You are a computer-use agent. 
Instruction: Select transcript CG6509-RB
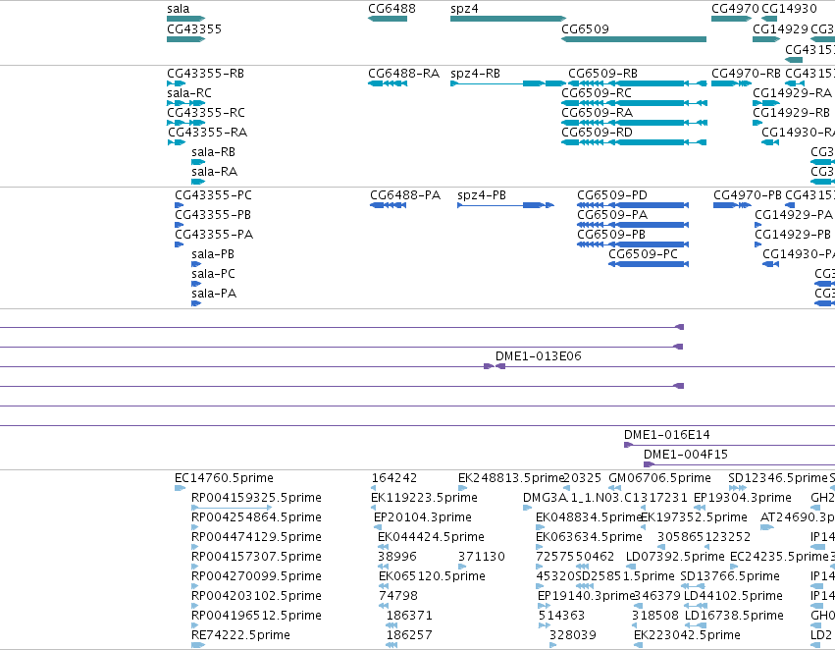(638, 83)
